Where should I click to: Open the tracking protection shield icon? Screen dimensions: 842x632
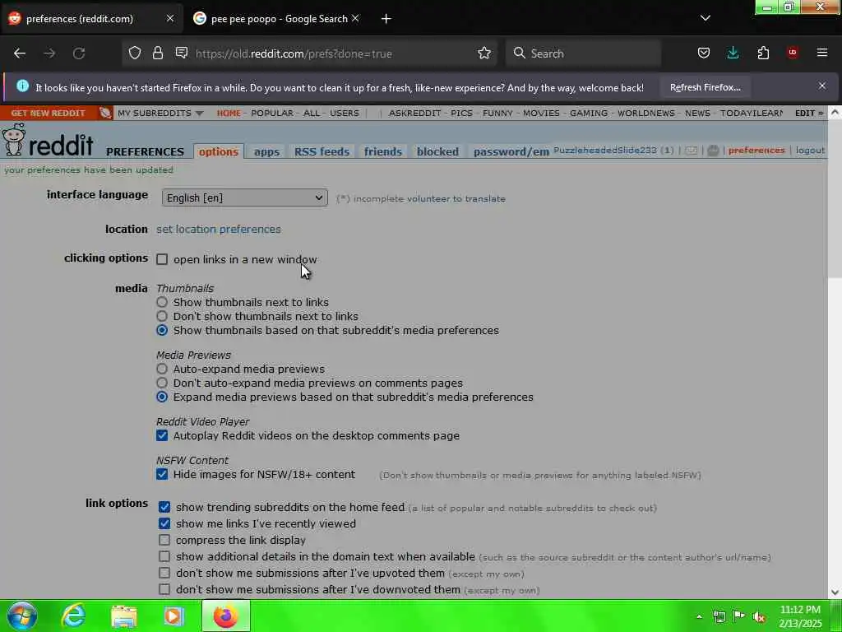[x=135, y=53]
